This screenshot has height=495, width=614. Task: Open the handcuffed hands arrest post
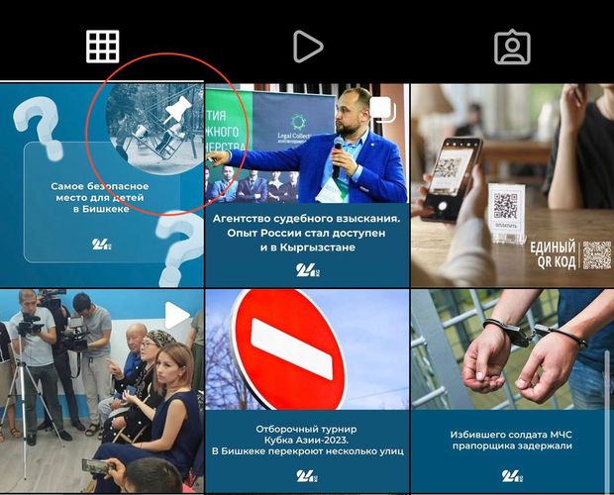point(512,391)
